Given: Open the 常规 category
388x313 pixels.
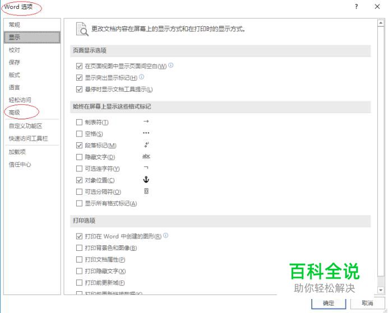Looking at the screenshot, I should (32, 25).
